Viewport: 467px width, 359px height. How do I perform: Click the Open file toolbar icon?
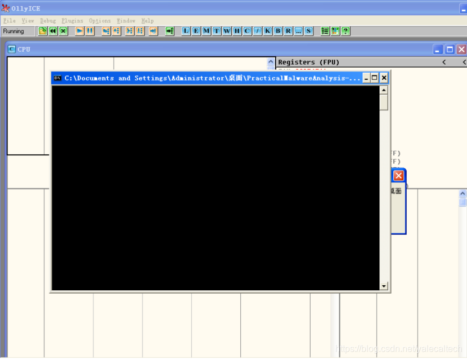point(43,31)
